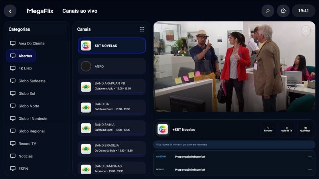Click the 'Canais' heading
319x179 pixels.
coord(84,29)
